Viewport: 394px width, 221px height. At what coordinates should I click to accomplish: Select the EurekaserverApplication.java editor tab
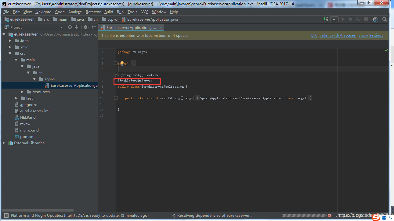click(131, 27)
